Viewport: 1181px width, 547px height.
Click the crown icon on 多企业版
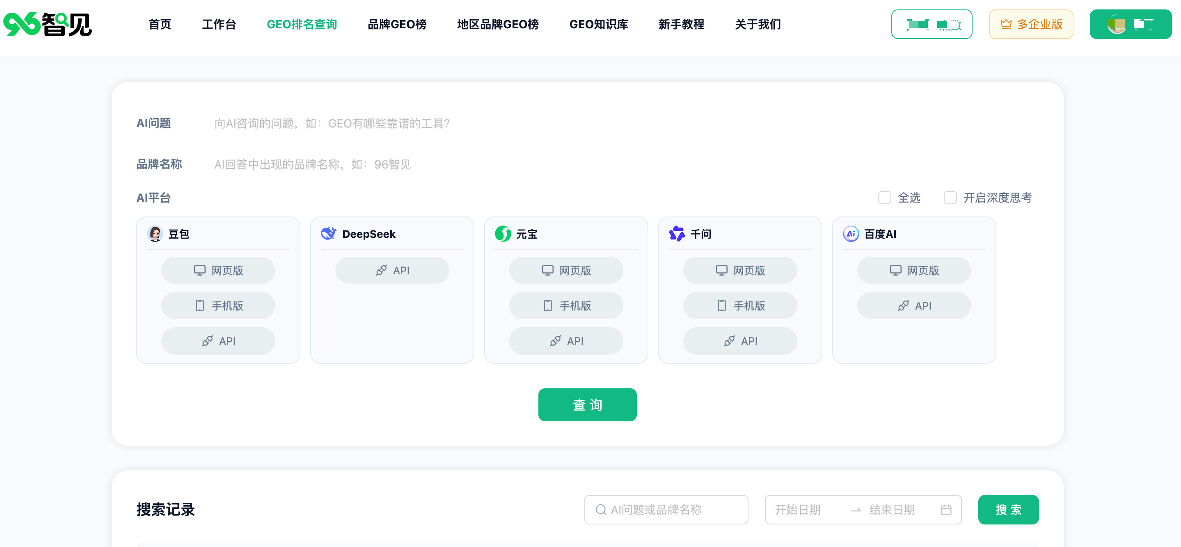[x=1006, y=24]
